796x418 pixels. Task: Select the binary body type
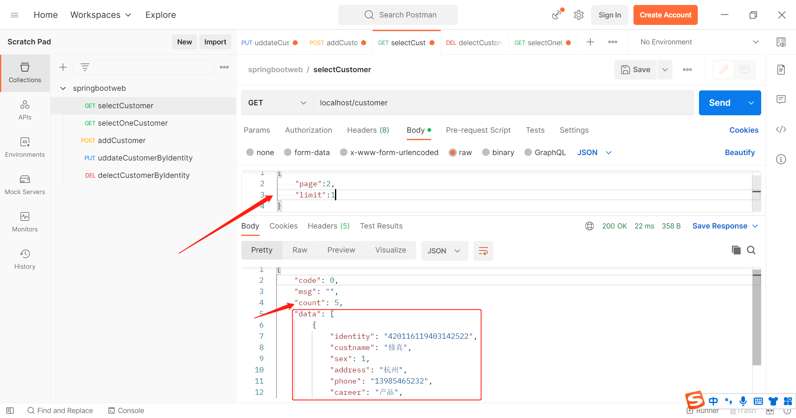coord(486,152)
